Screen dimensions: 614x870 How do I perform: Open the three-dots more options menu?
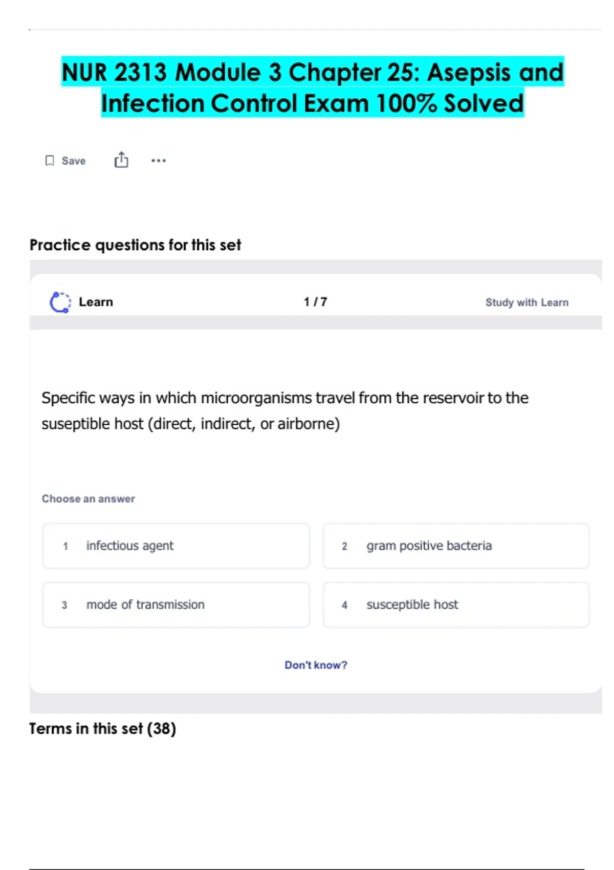point(159,161)
